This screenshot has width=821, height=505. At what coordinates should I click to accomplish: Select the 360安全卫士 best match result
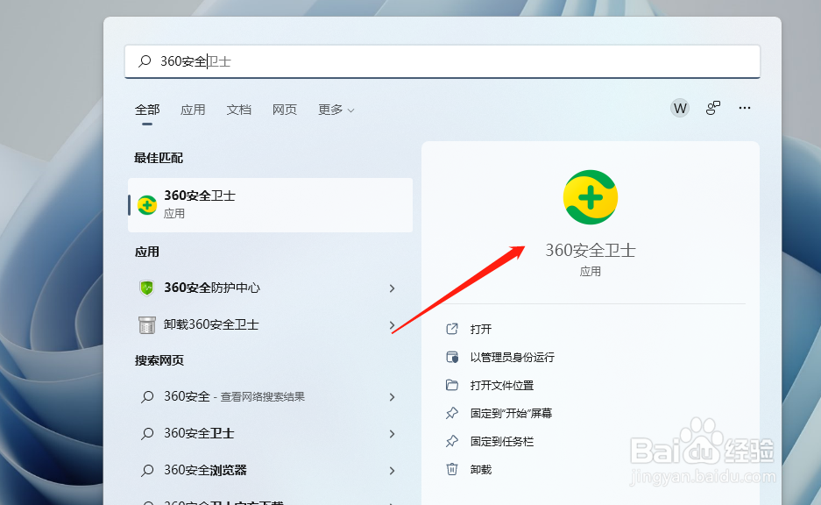click(270, 205)
